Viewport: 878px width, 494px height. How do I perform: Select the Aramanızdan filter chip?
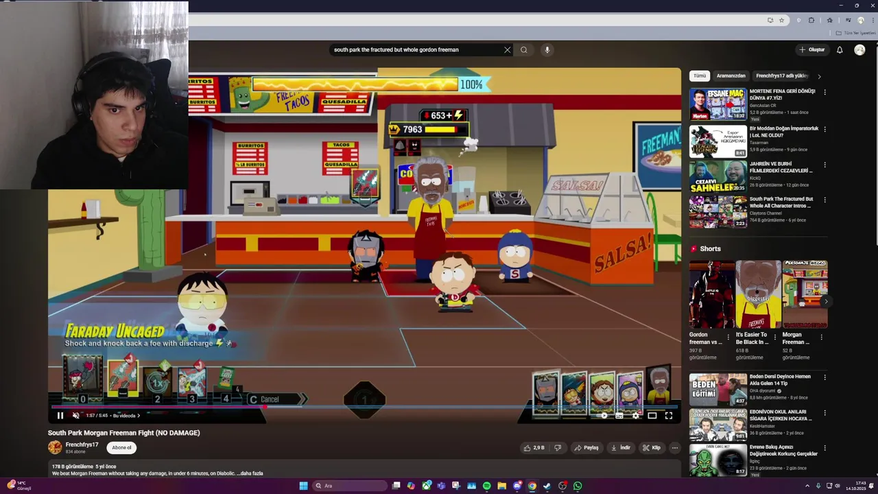click(731, 75)
